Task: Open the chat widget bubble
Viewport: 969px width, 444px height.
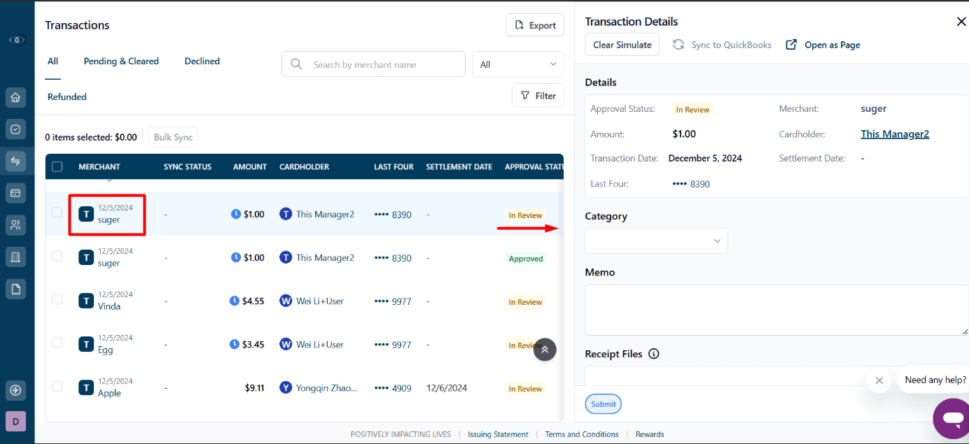Action: [951, 418]
